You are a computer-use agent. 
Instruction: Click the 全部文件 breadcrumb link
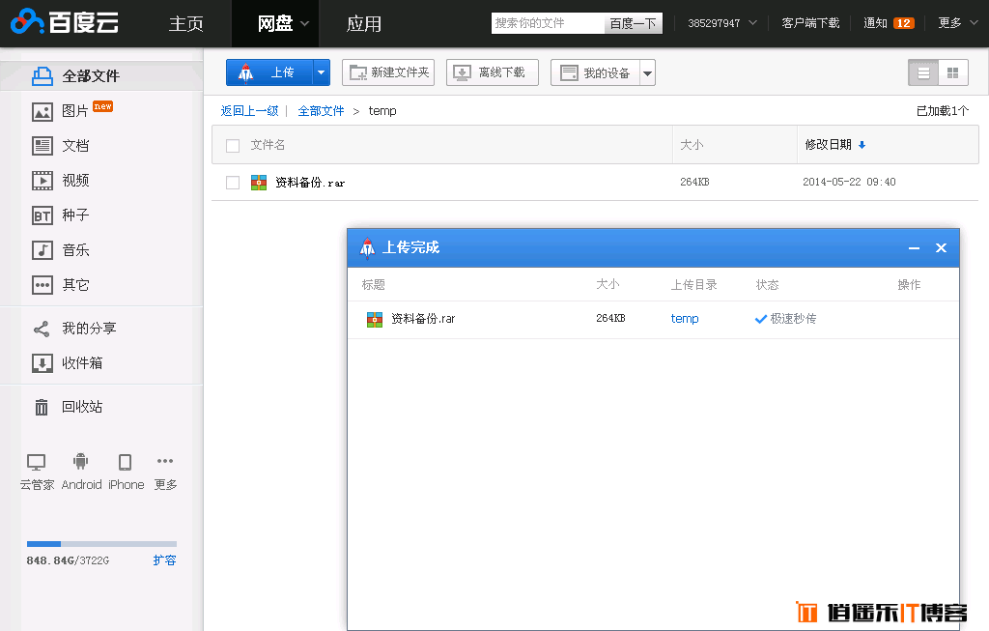pos(321,111)
